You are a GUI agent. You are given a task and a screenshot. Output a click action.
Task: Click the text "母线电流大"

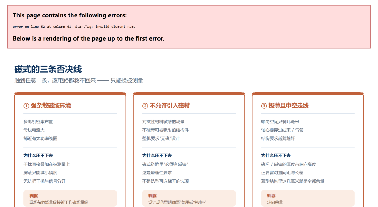pyautogui.click(x=34, y=130)
